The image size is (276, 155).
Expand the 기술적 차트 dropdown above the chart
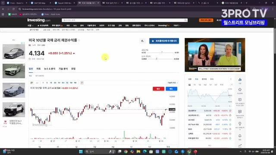point(172,83)
